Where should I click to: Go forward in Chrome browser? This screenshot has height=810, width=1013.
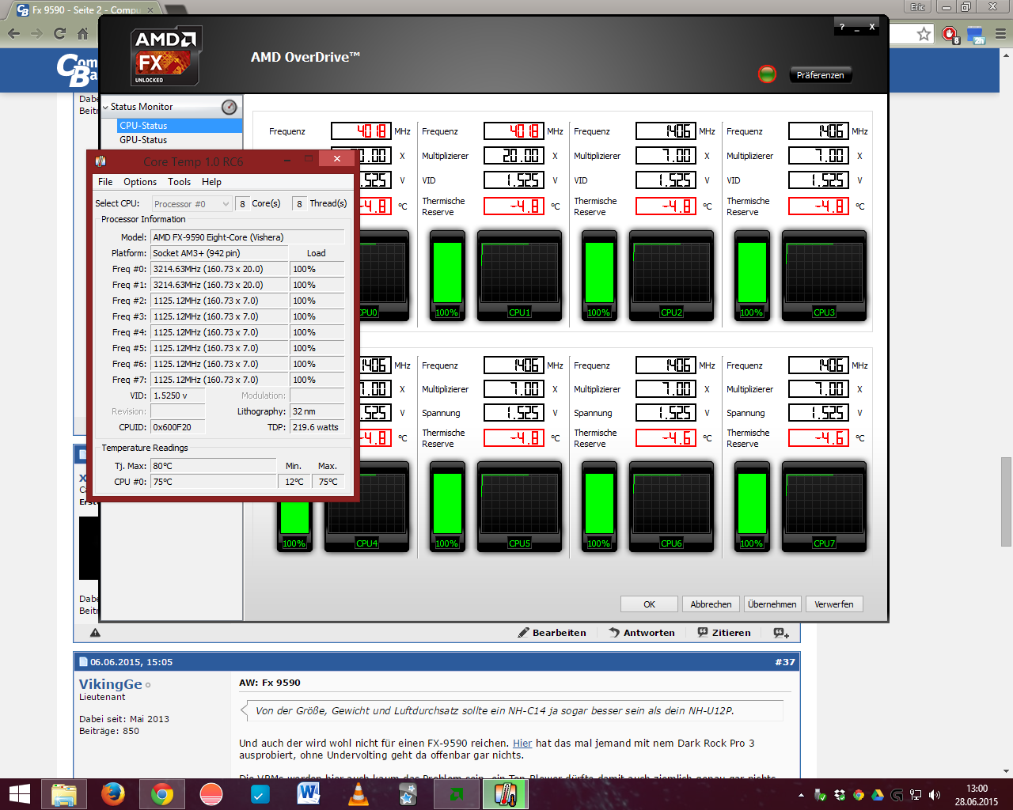pyautogui.click(x=36, y=33)
